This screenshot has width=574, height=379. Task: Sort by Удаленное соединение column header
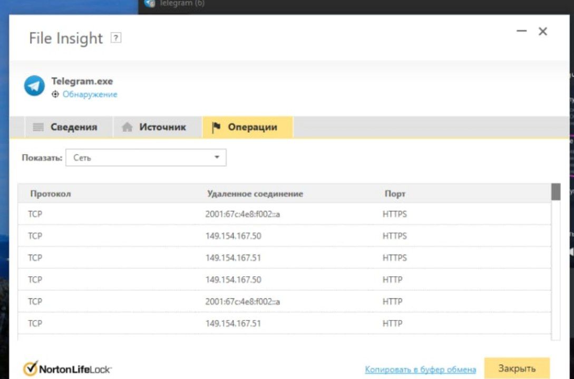pyautogui.click(x=255, y=193)
